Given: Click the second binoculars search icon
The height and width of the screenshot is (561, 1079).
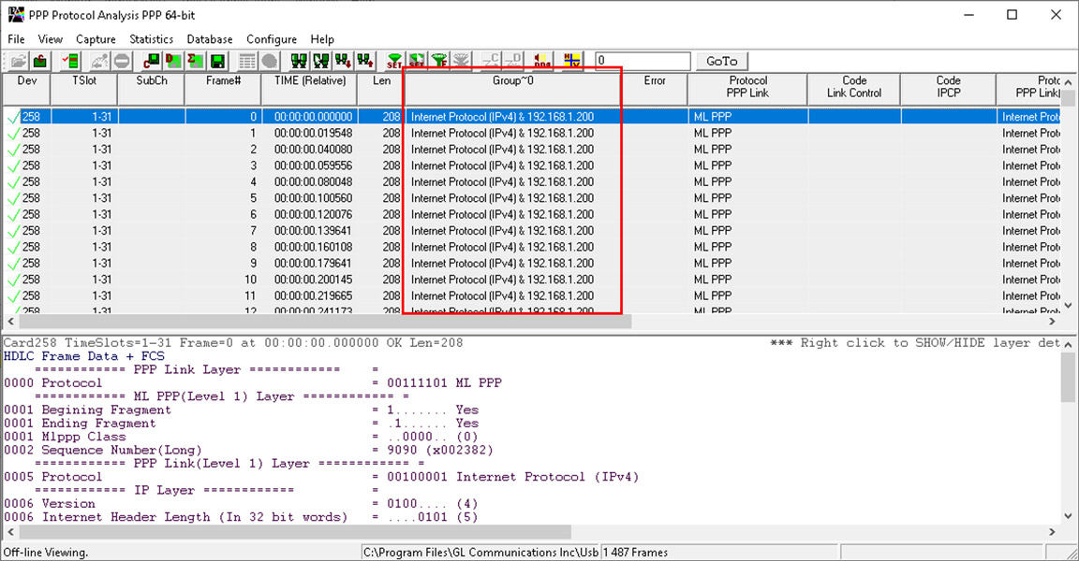Looking at the screenshot, I should click(320, 61).
